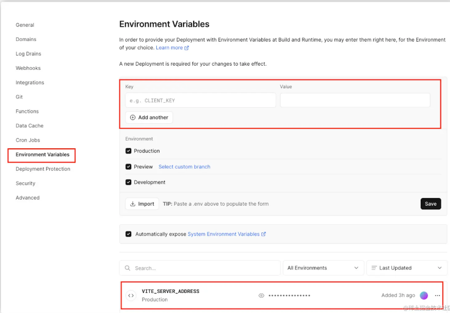Disable Automatically expose System Environment Variables
The height and width of the screenshot is (313, 450).
pos(128,234)
